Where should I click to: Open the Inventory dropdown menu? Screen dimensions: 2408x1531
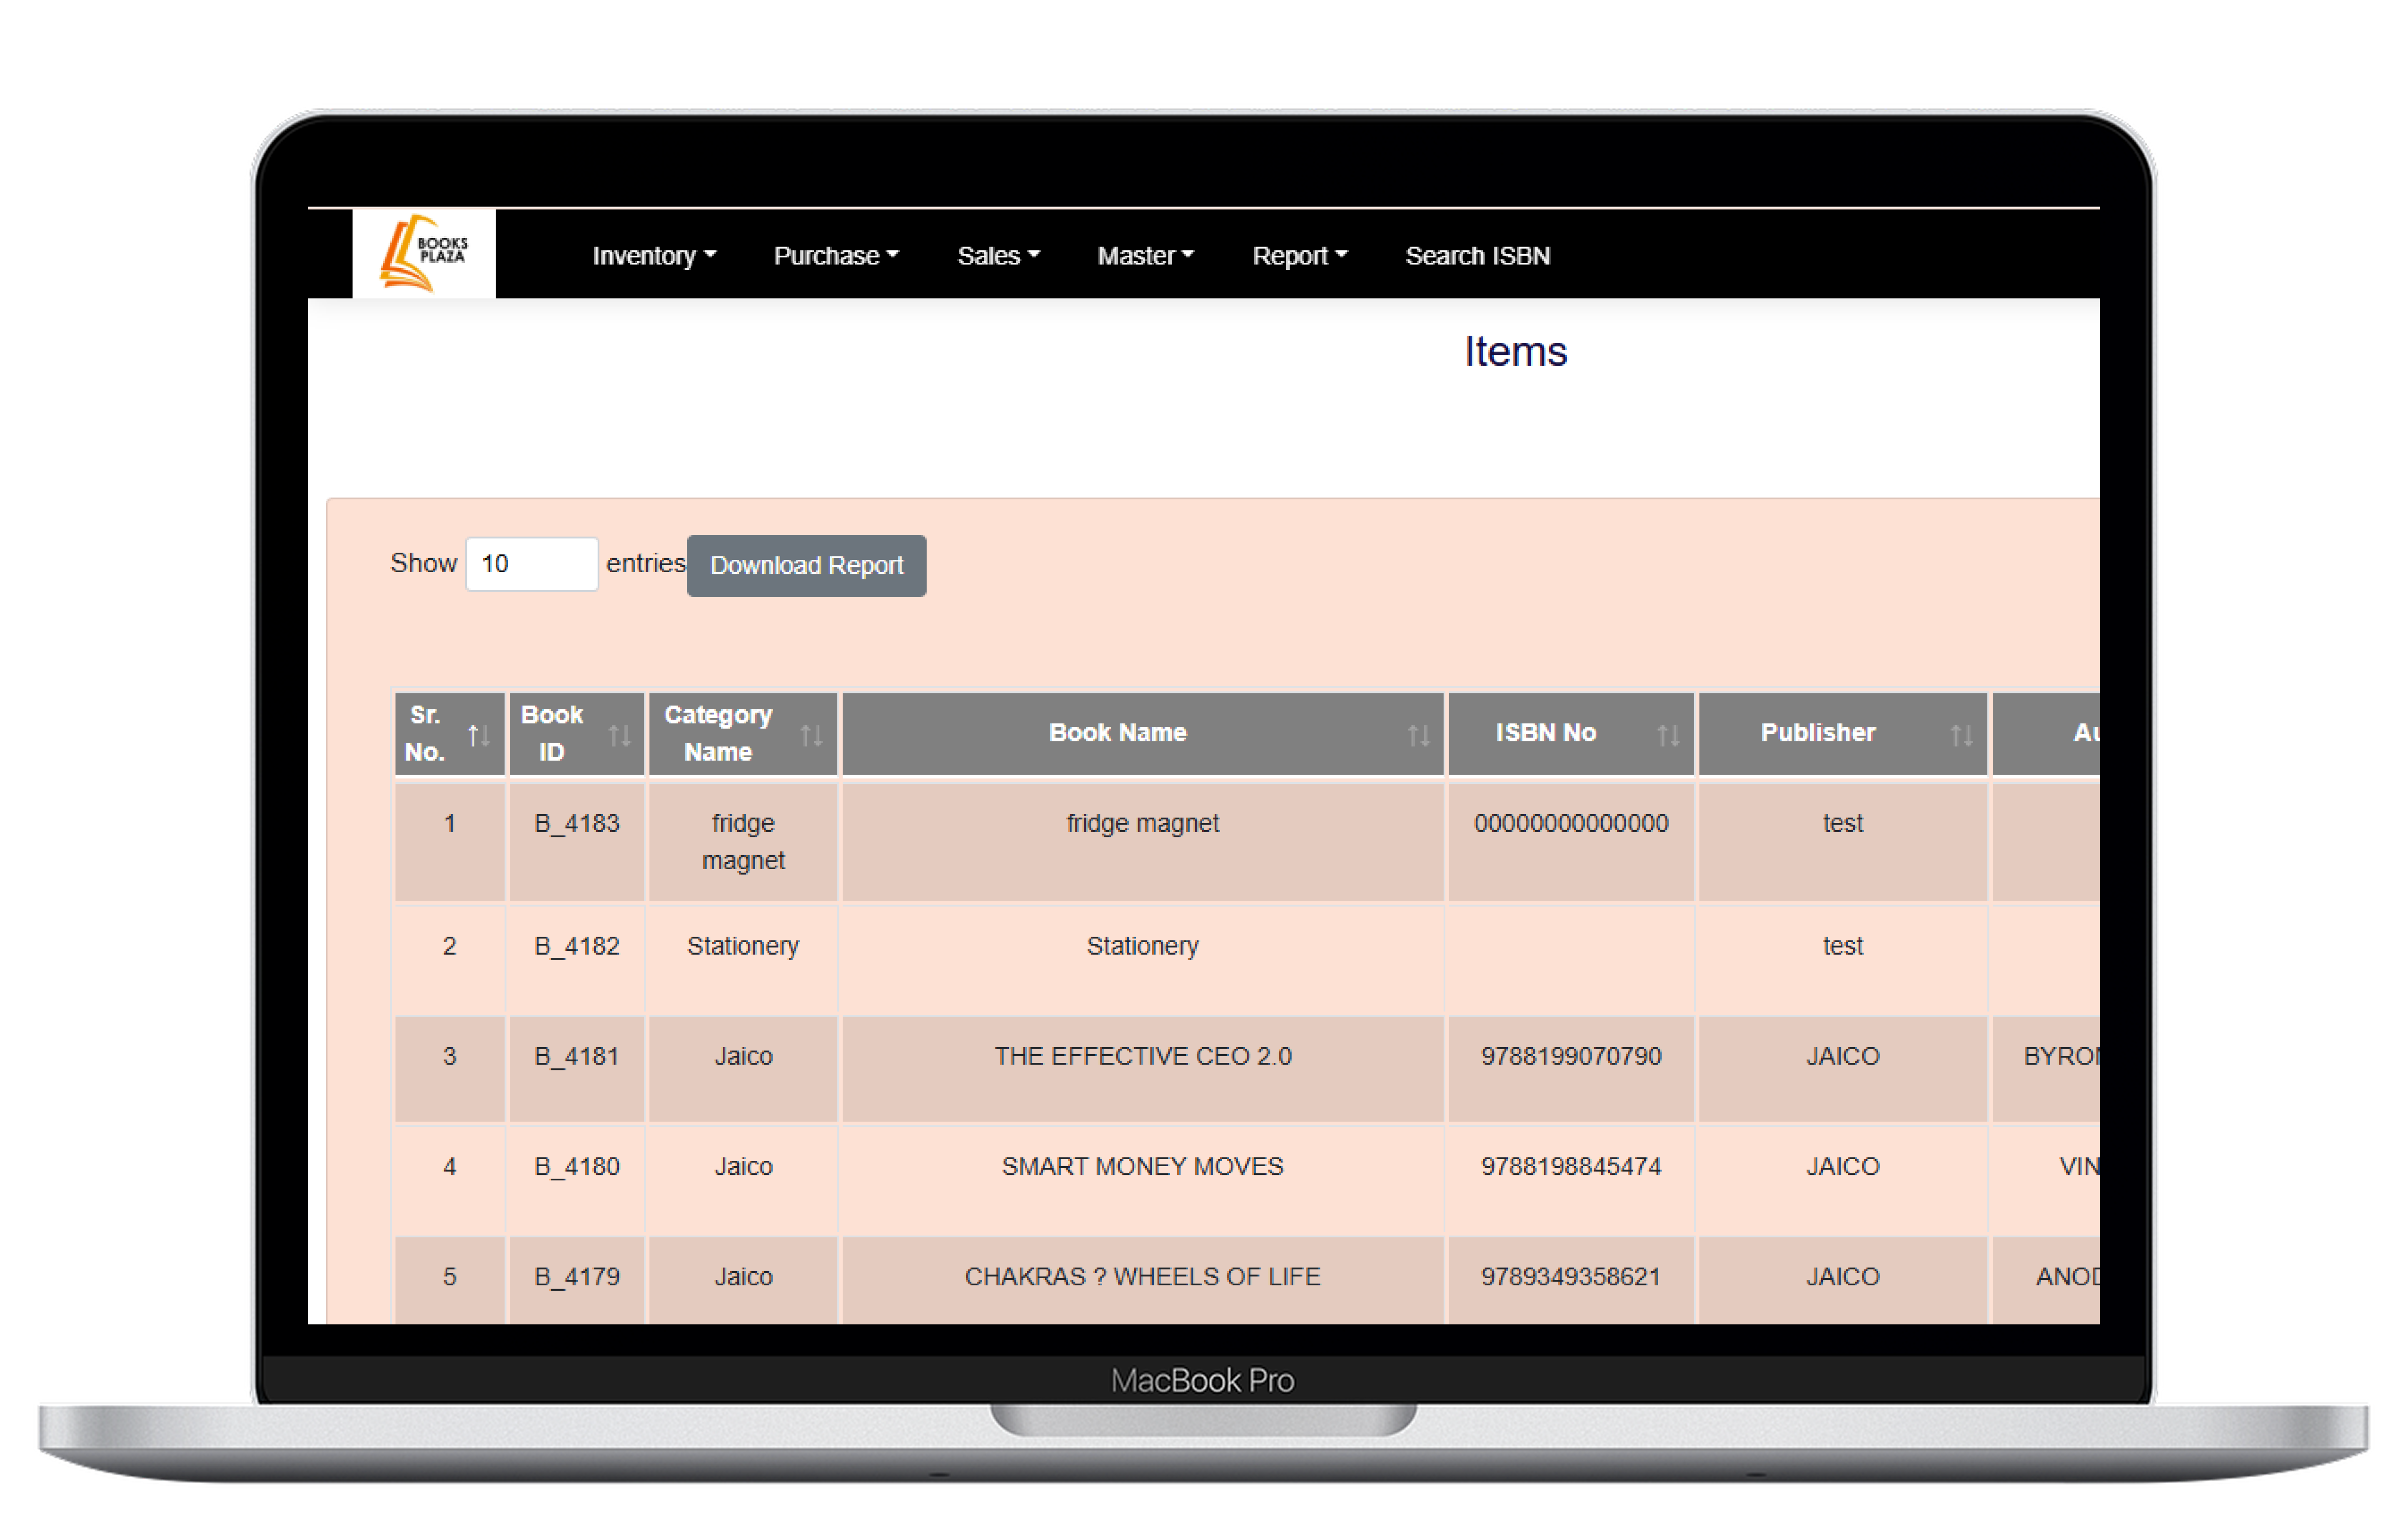(654, 256)
